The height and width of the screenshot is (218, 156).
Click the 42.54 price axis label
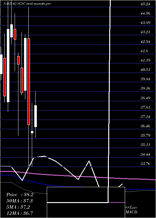click(145, 41)
